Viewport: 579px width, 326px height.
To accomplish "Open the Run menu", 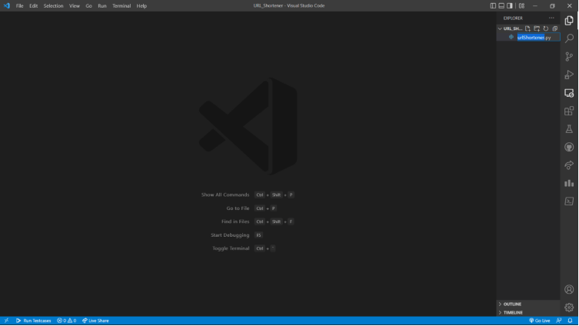I will pyautogui.click(x=102, y=5).
